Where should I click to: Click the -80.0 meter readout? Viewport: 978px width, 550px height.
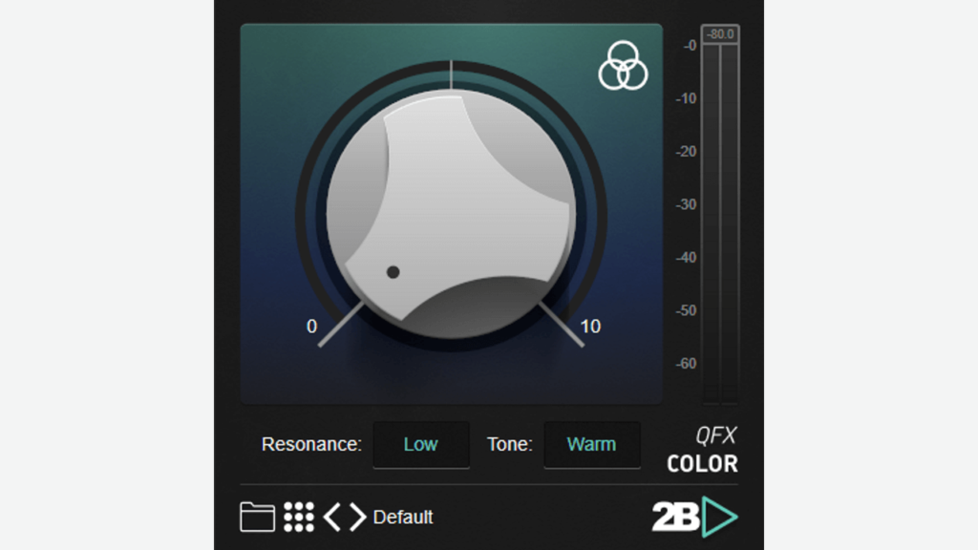pos(719,32)
